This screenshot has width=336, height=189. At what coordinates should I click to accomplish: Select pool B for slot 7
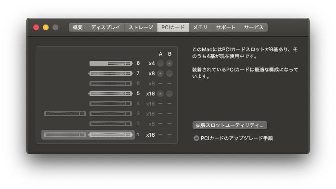point(169,73)
